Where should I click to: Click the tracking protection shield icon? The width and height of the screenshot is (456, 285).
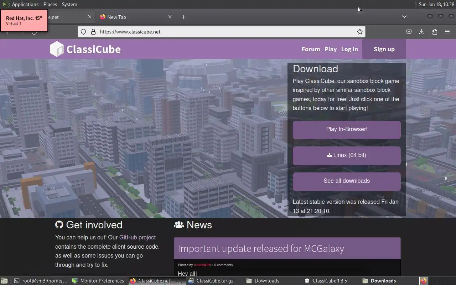[x=83, y=32]
